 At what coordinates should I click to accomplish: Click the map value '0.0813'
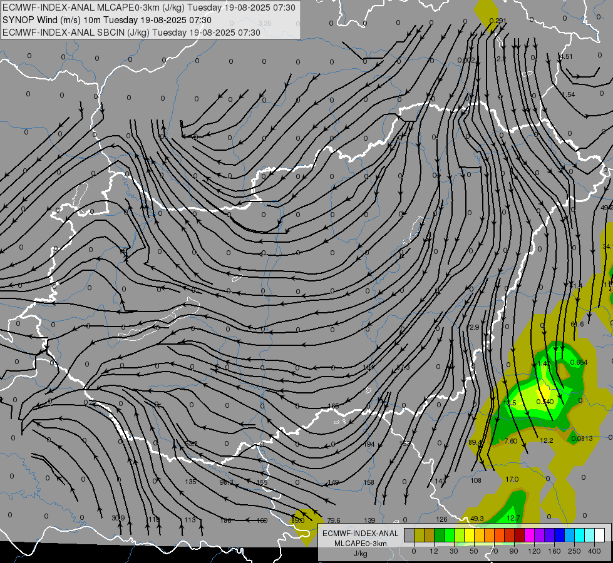582,439
